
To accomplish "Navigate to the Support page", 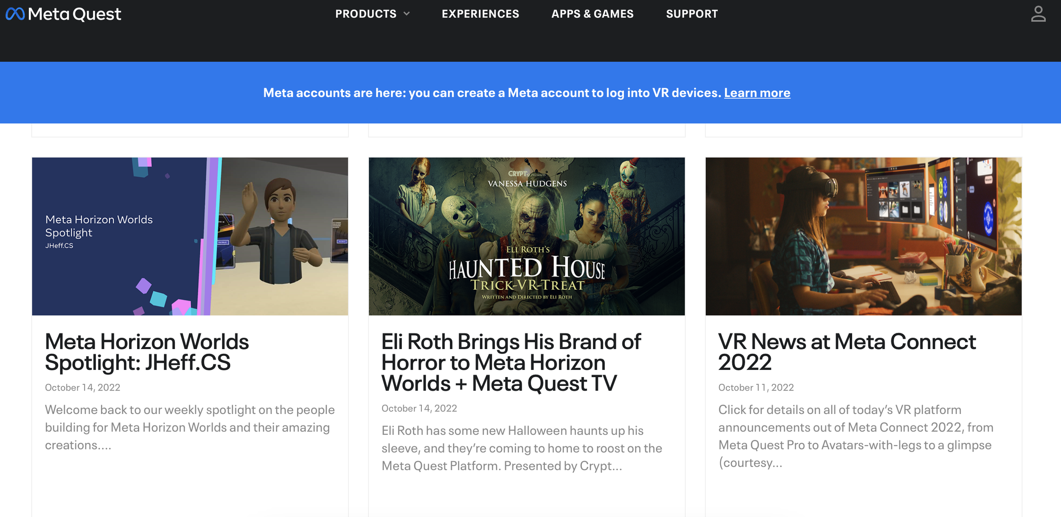I will click(x=692, y=14).
